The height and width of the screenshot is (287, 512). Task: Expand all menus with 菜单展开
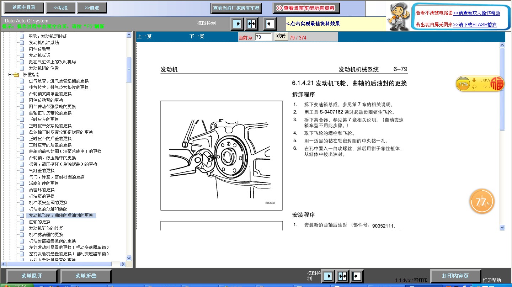pyautogui.click(x=32, y=276)
